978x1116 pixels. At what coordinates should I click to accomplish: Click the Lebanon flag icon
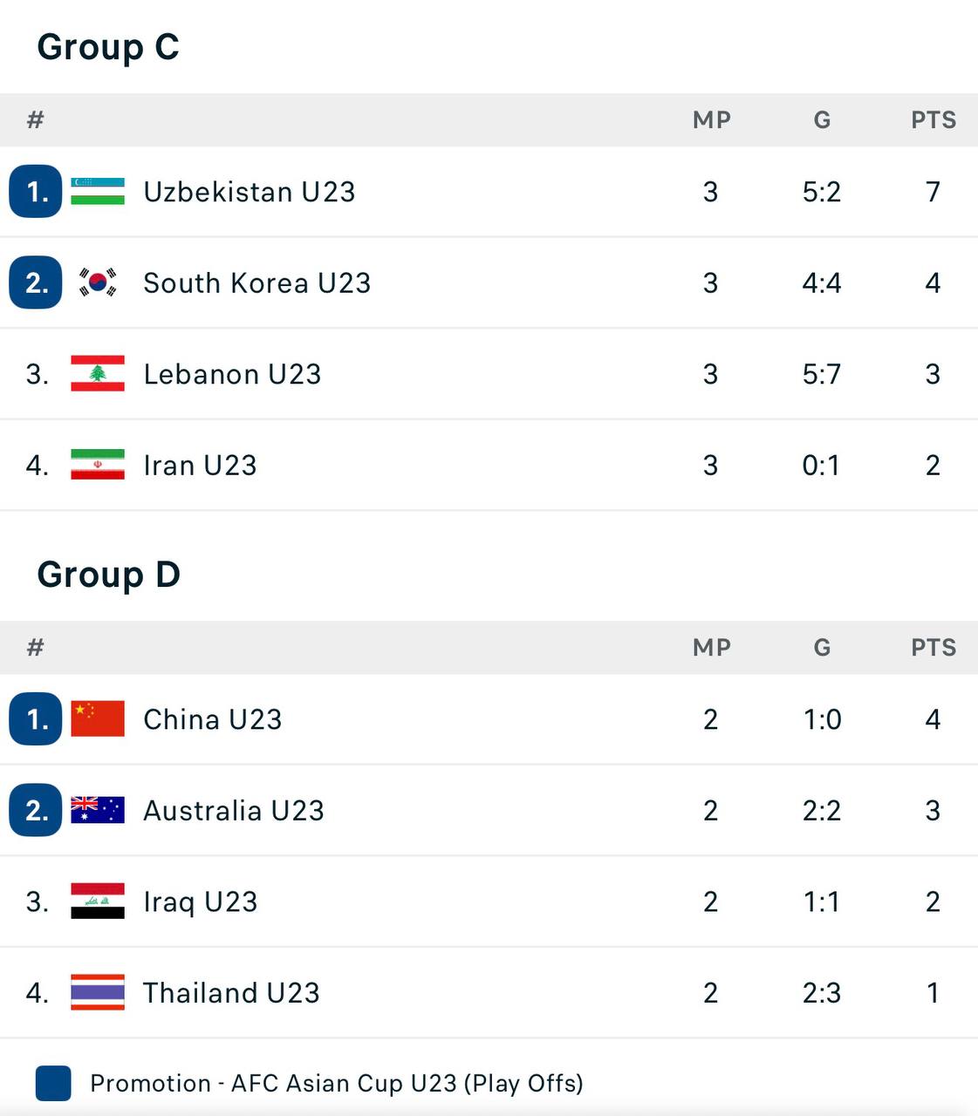coord(98,374)
